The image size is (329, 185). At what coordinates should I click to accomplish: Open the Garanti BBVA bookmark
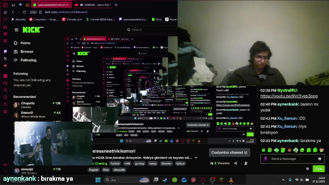coord(100,20)
